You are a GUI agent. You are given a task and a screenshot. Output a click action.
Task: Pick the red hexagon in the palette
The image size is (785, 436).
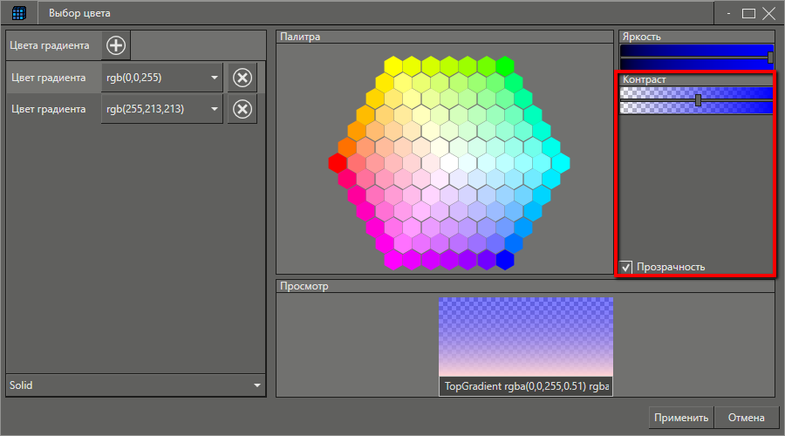(x=338, y=163)
